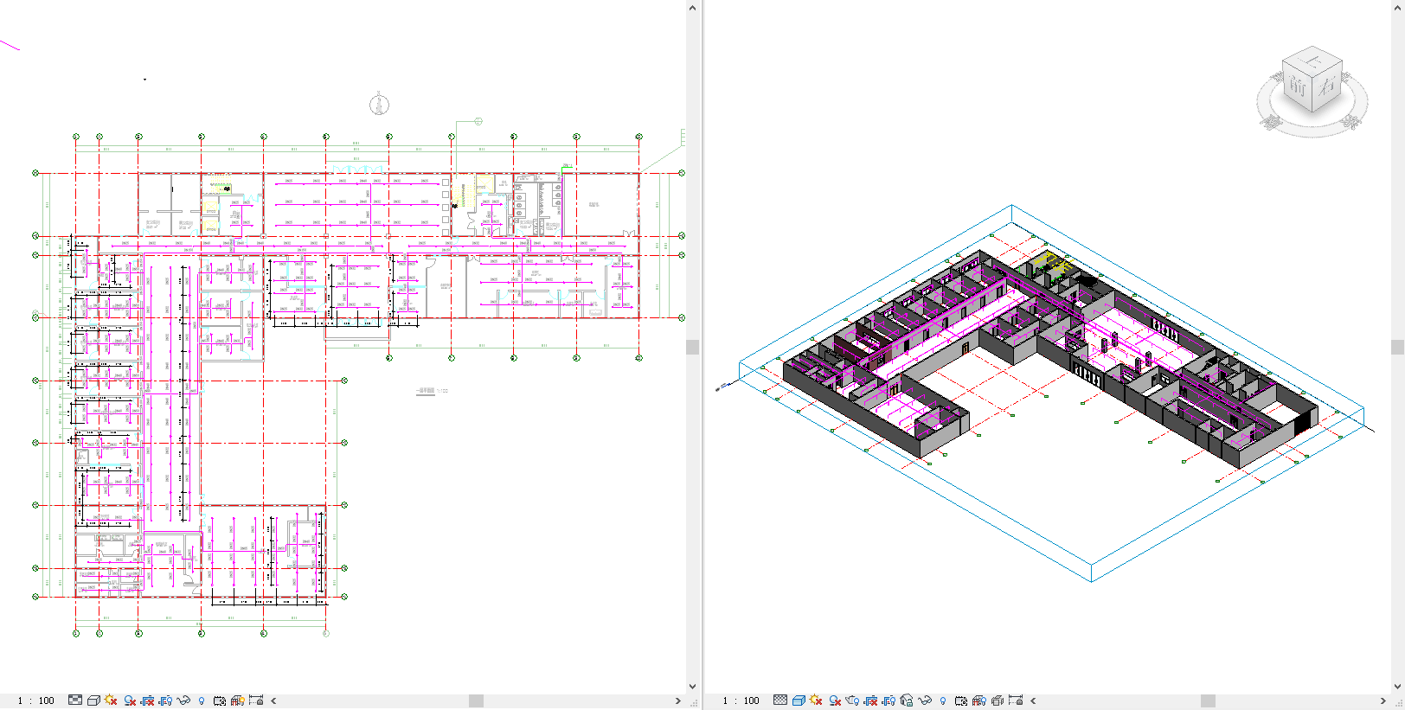The image size is (1405, 710).
Task: Toggle crop view in 3D view bar
Action: click(870, 700)
